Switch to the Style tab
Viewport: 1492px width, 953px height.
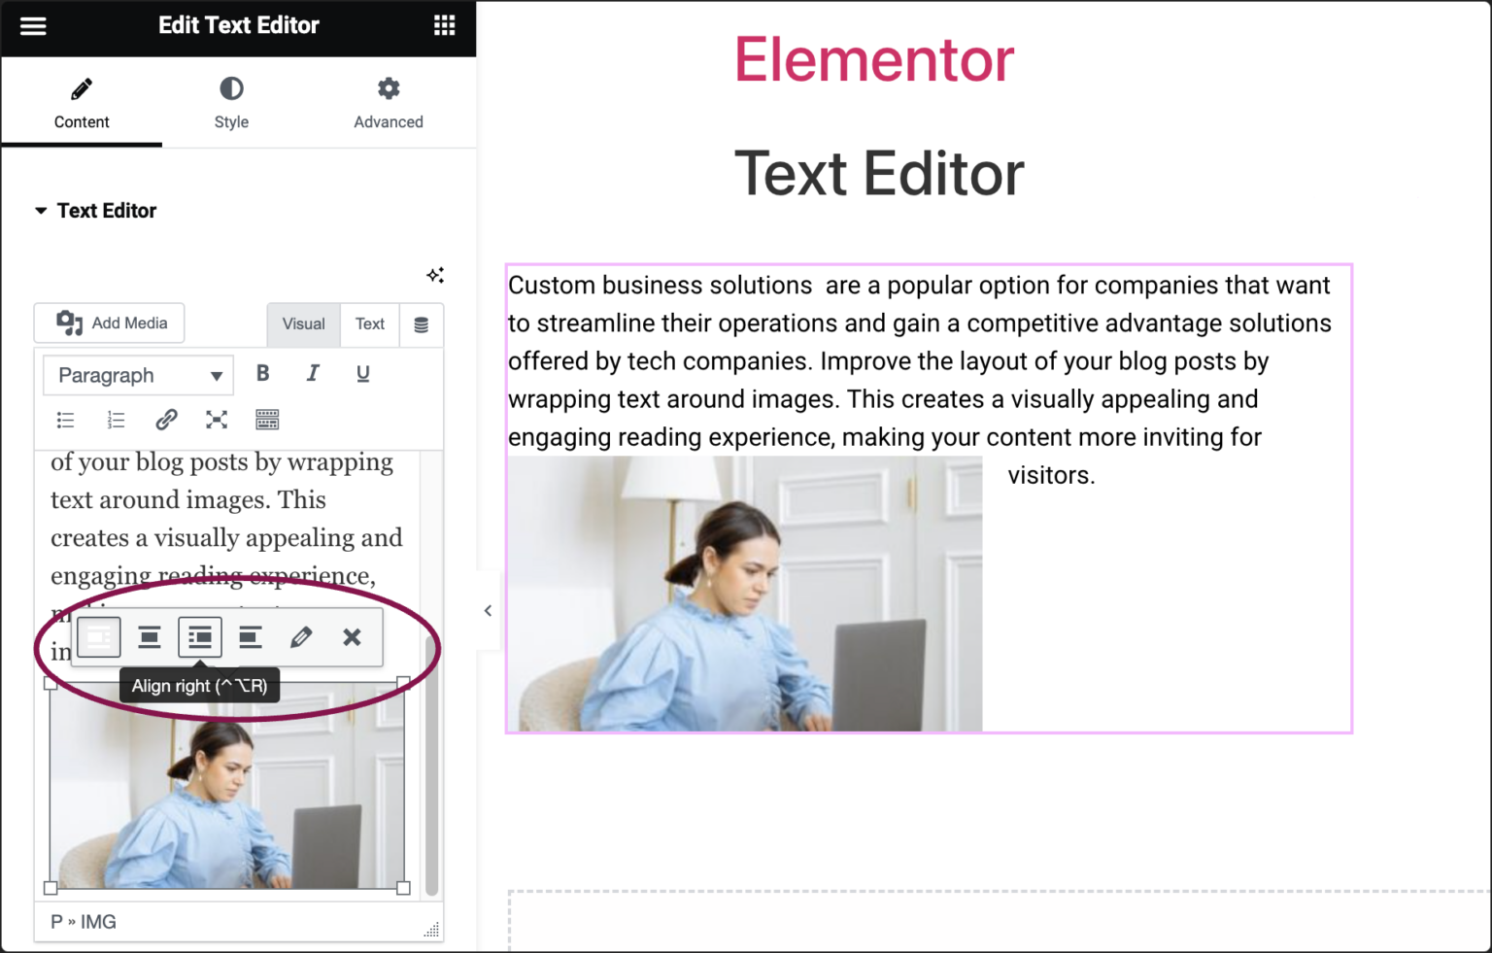[x=231, y=102]
